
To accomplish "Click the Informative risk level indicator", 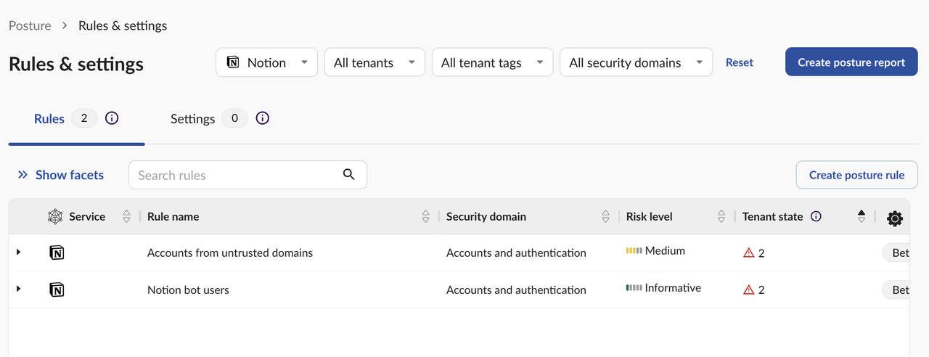I will [664, 287].
